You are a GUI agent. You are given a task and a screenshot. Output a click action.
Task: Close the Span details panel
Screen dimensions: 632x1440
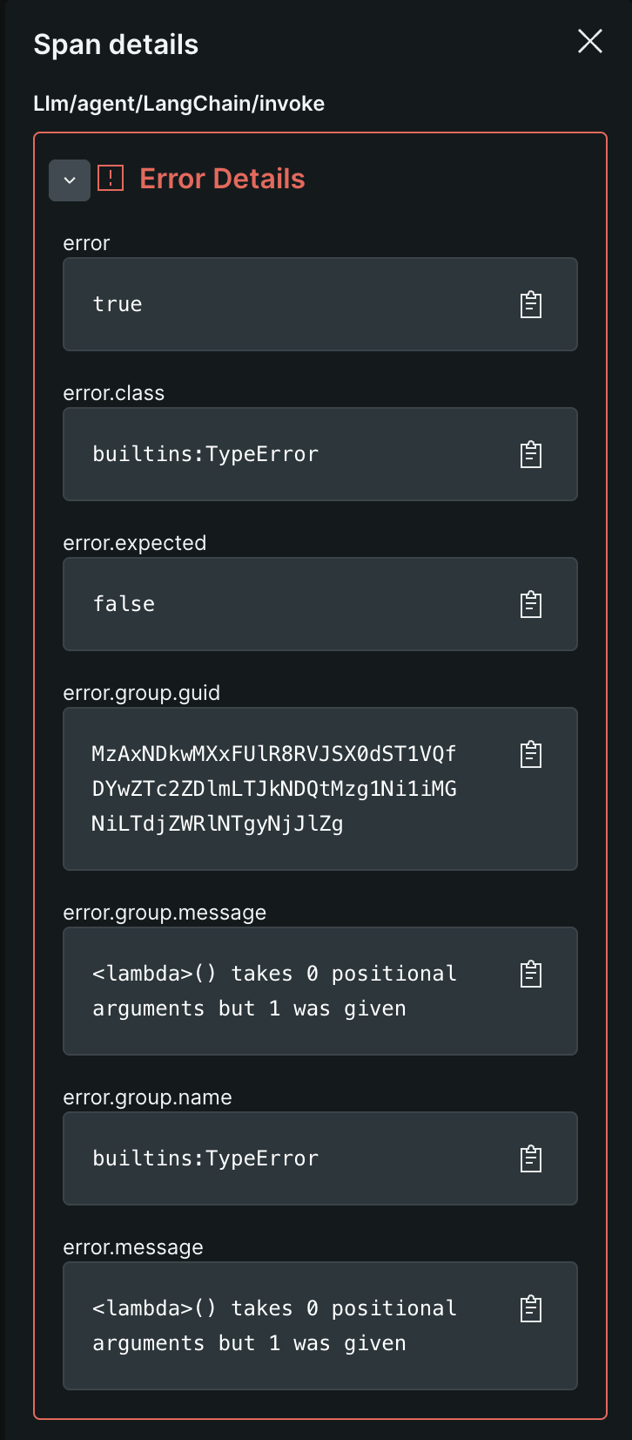click(x=590, y=41)
